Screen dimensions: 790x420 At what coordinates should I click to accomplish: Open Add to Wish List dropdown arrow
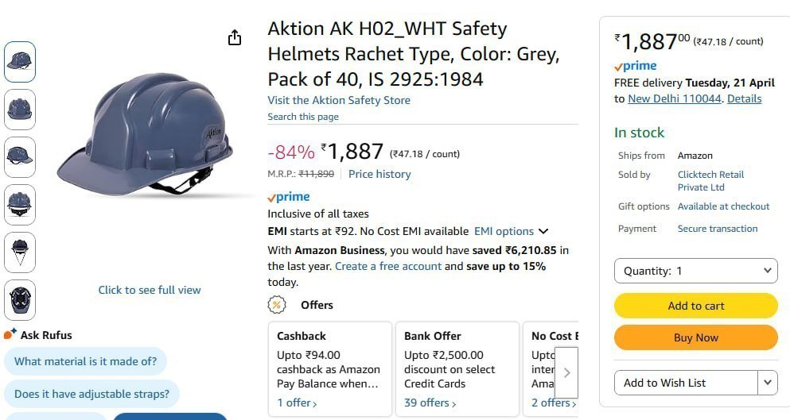(768, 383)
